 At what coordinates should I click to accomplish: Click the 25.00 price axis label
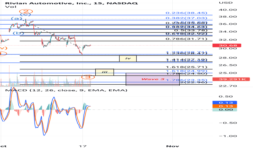[228, 73]
